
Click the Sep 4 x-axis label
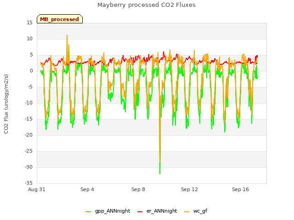[87, 189]
